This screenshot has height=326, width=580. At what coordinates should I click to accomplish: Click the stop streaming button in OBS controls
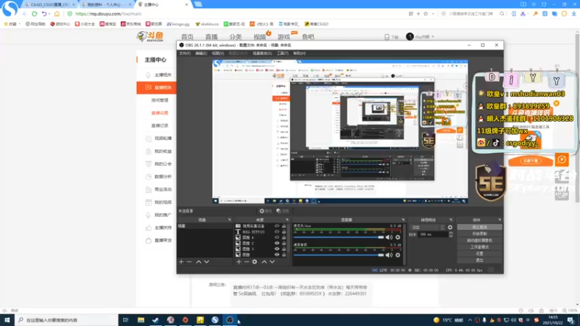(479, 227)
